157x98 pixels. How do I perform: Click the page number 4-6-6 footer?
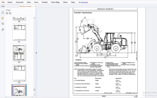[x=104, y=96]
